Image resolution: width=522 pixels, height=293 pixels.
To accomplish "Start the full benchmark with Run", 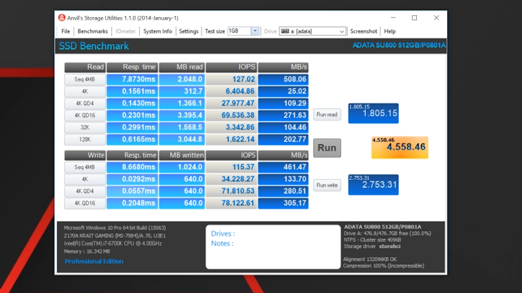I will 327,148.
